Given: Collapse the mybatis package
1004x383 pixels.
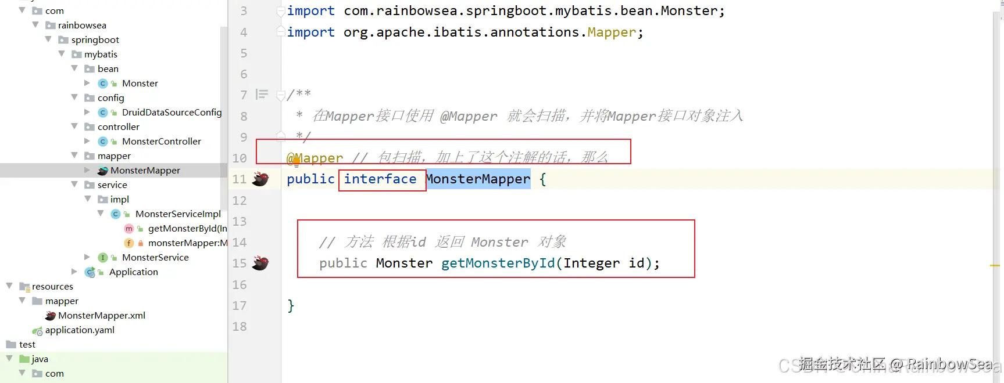Looking at the screenshot, I should click(x=62, y=54).
